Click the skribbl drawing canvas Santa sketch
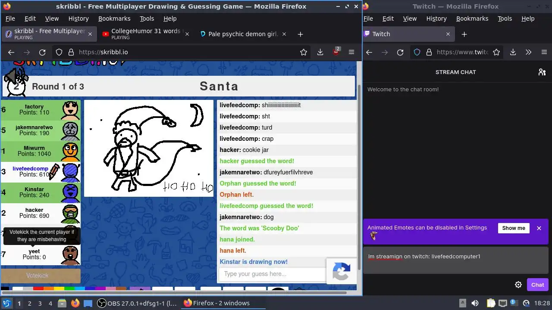The height and width of the screenshot is (310, 552). click(149, 148)
